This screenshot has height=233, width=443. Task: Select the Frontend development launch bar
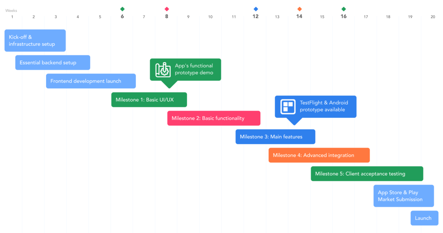(91, 81)
